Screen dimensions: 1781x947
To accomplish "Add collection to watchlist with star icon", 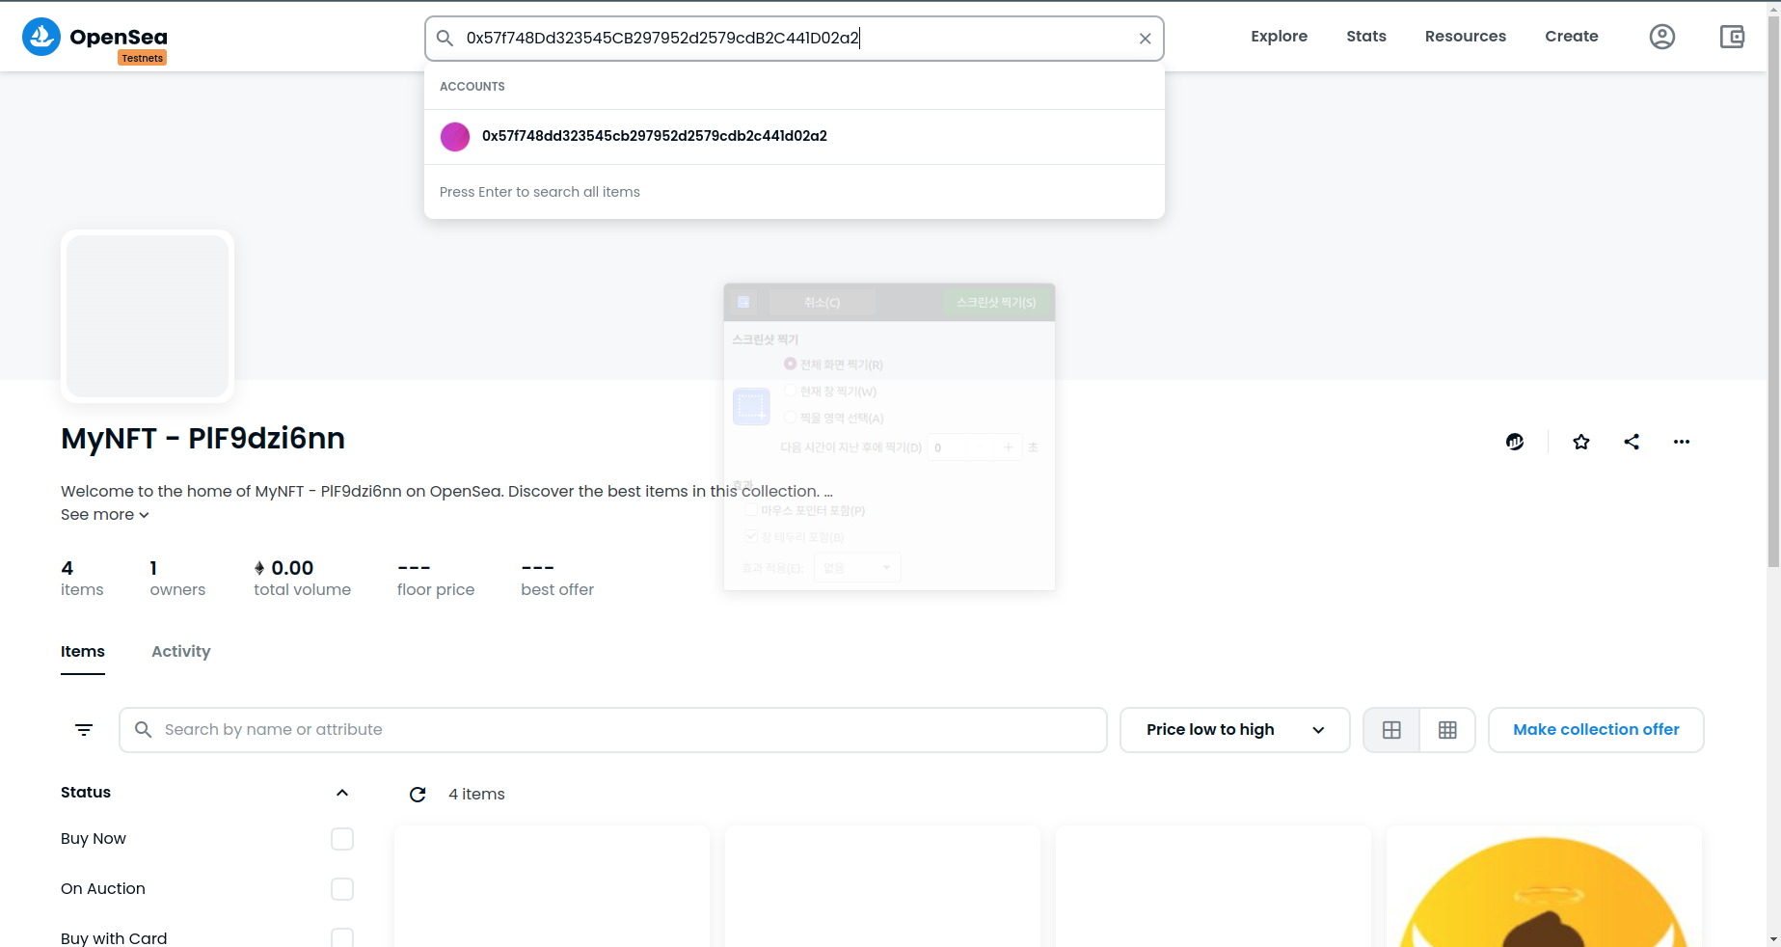I will coord(1581,442).
